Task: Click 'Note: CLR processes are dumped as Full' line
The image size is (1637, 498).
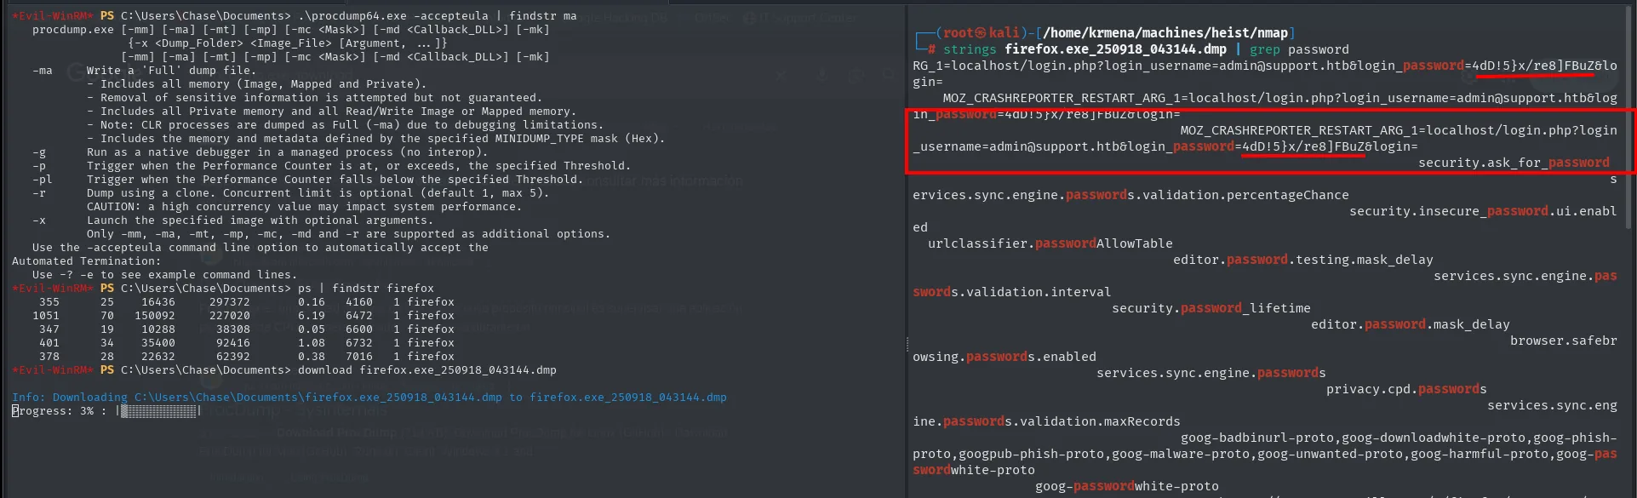Action: point(344,125)
